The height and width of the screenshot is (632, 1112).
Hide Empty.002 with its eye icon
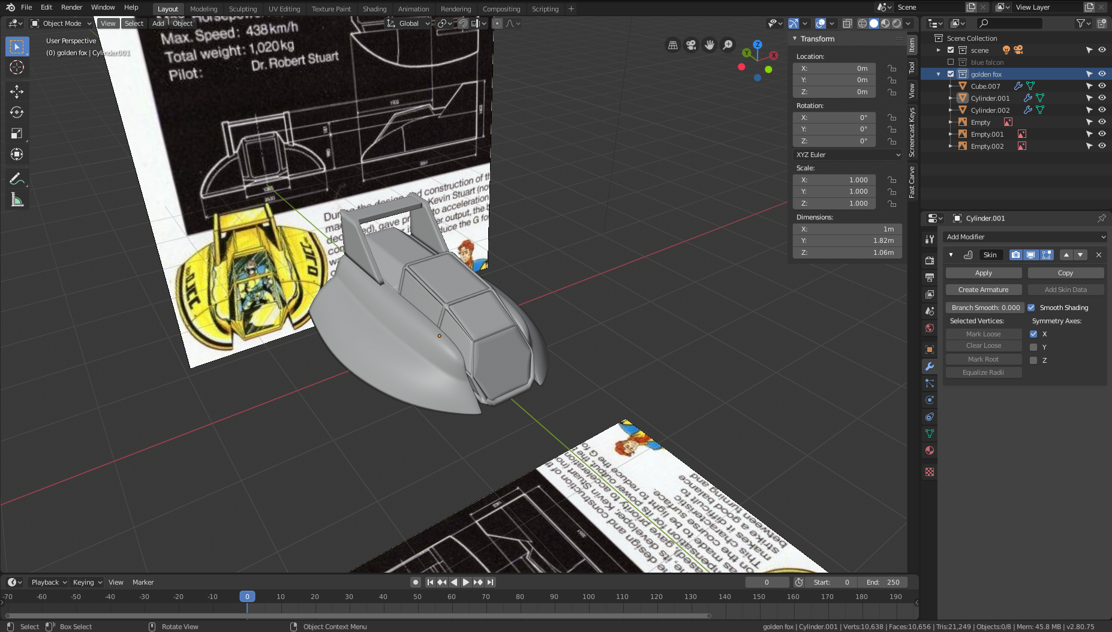coord(1102,146)
